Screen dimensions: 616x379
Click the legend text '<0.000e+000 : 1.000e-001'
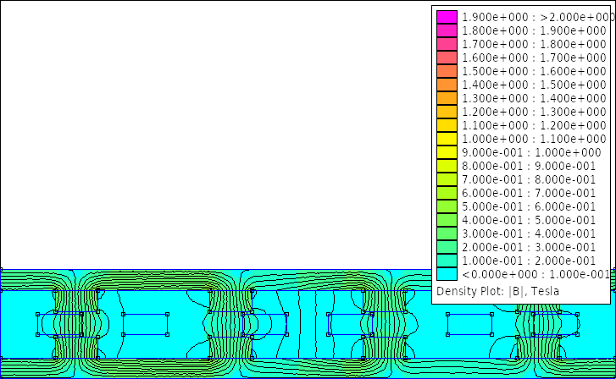point(536,274)
